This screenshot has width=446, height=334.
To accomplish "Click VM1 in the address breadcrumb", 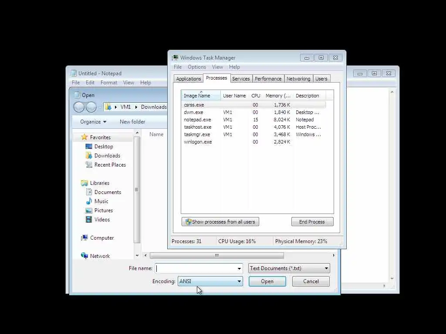I will [125, 107].
